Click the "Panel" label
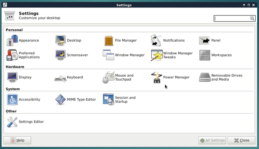The width and height of the screenshot is (259, 149). coord(216,40)
